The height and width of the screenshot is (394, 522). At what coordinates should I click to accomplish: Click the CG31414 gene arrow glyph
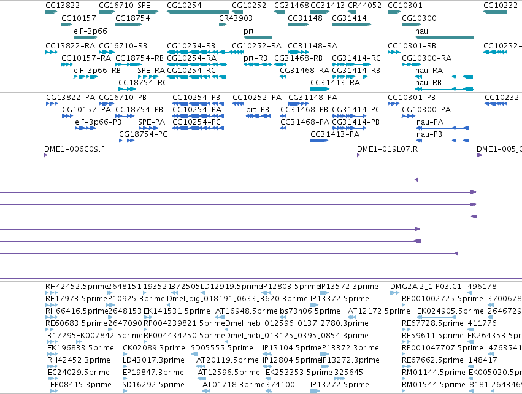pos(351,25)
